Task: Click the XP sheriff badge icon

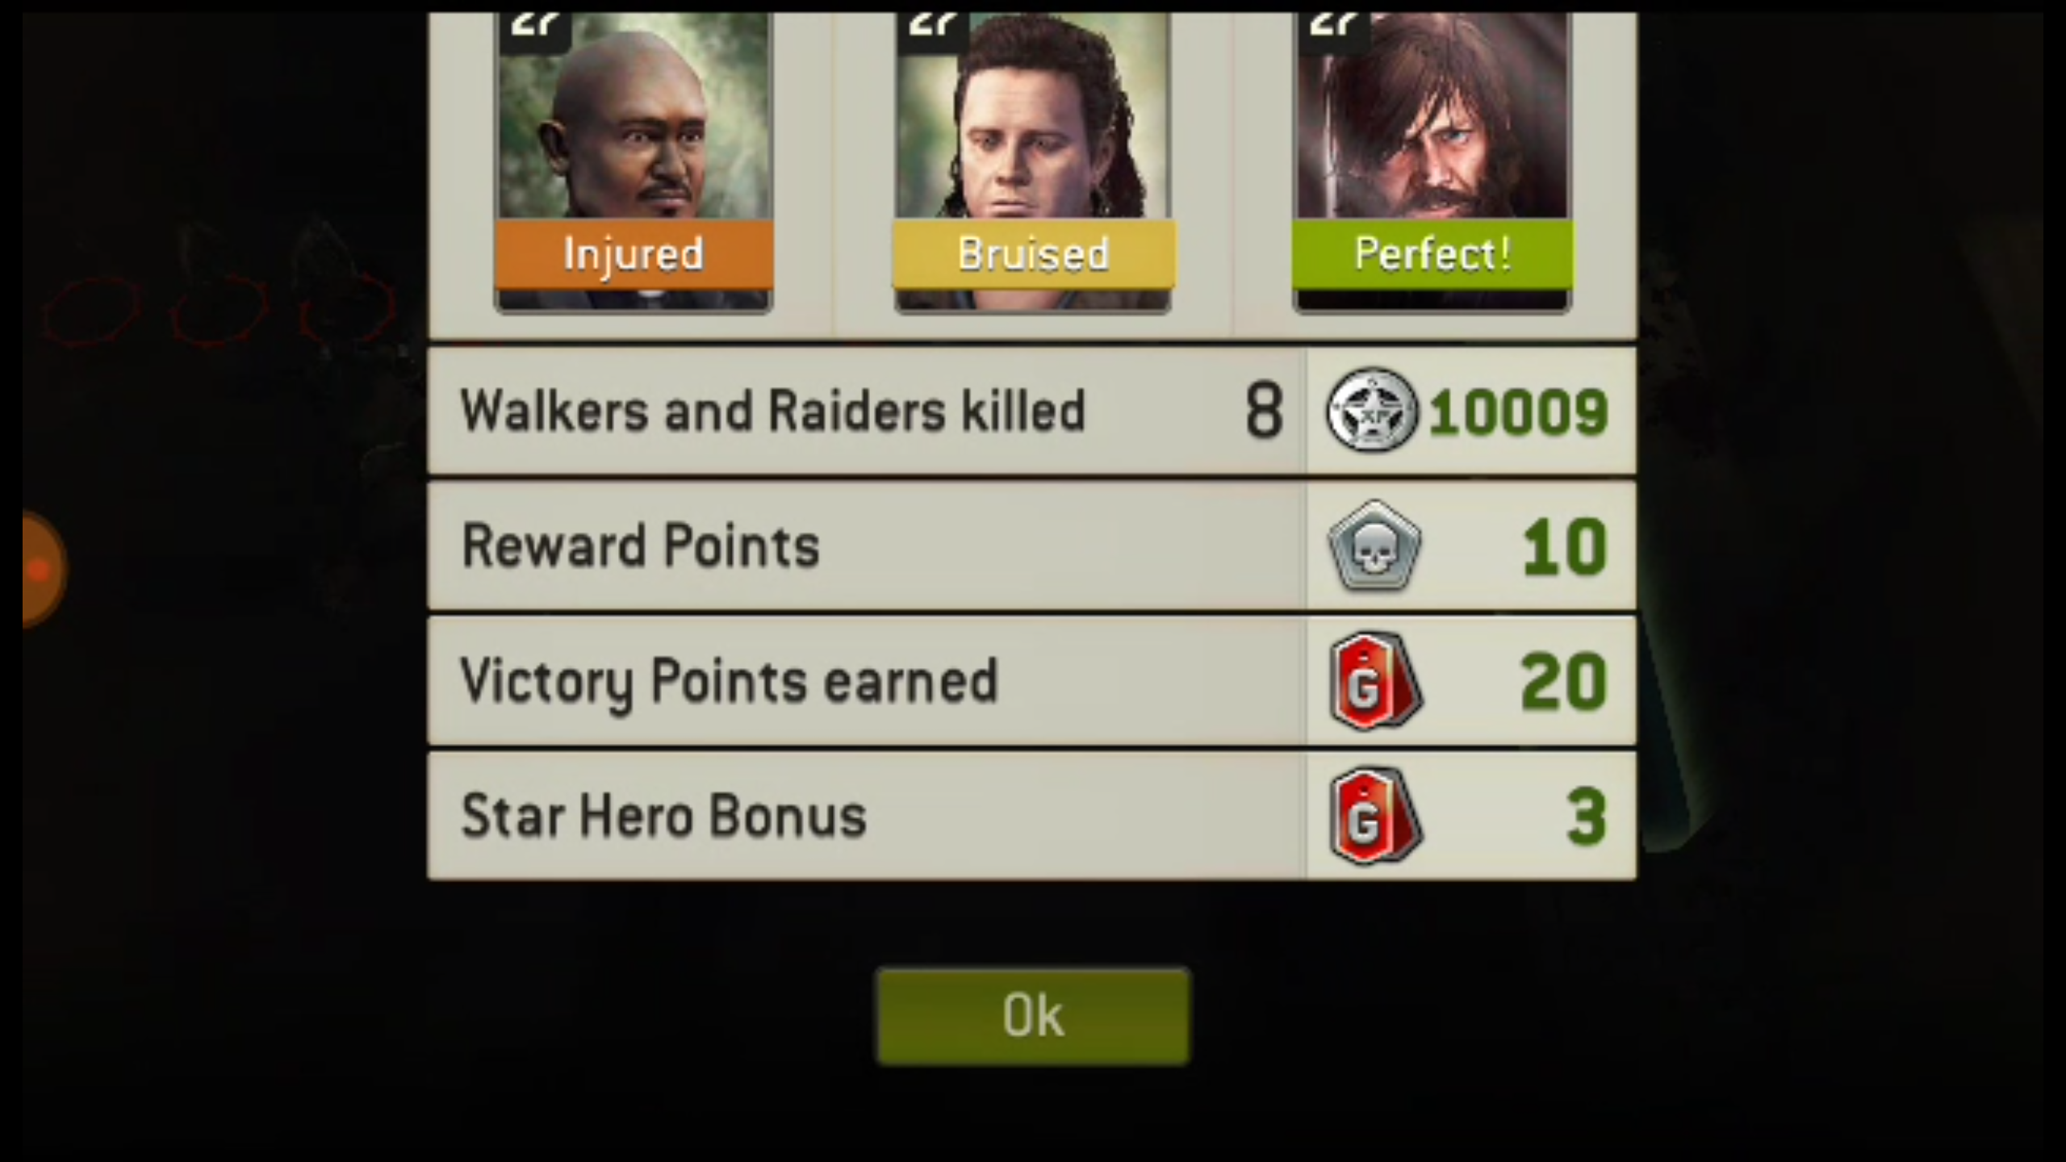Action: pyautogui.click(x=1372, y=410)
